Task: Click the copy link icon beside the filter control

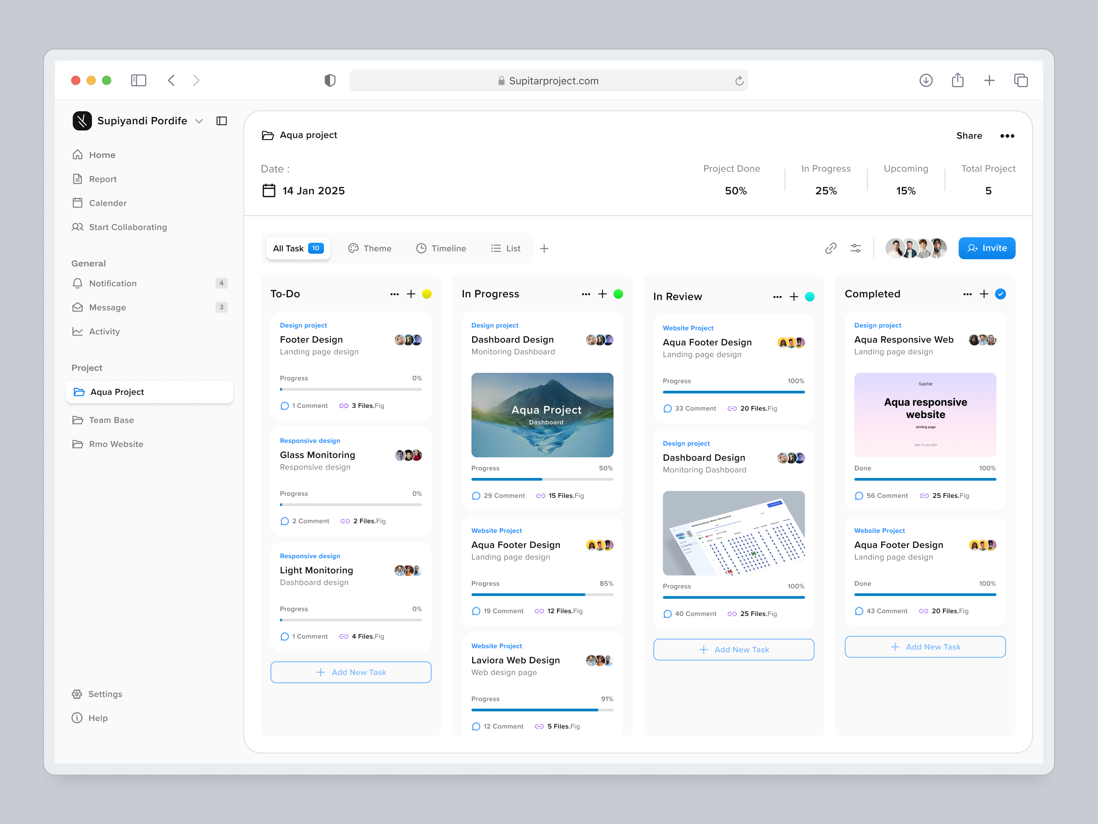Action: point(831,248)
